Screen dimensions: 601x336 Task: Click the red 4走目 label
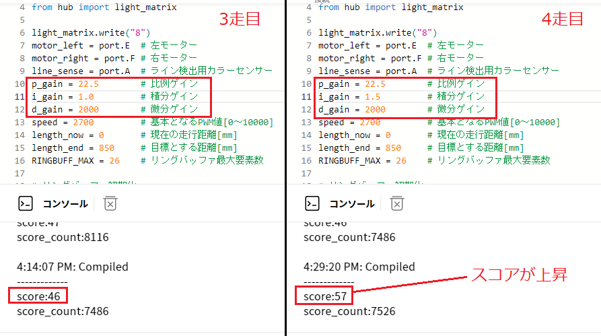point(563,19)
